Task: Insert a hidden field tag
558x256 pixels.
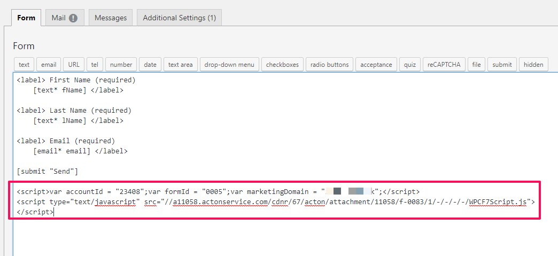Action: (533, 65)
